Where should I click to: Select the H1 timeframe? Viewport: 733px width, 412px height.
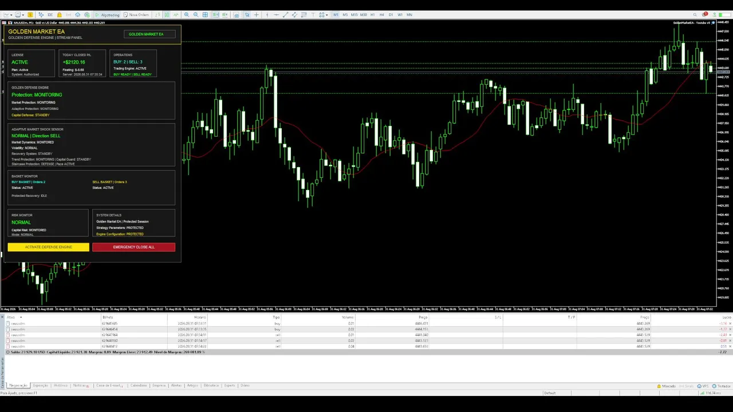pyautogui.click(x=372, y=14)
